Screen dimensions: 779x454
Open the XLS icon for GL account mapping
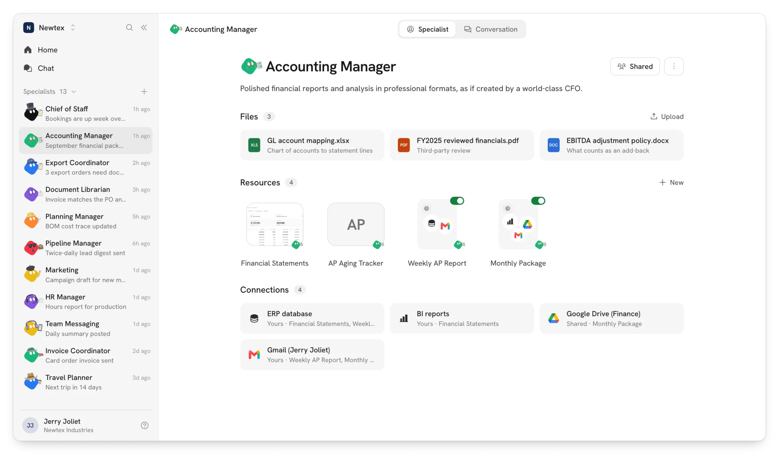coord(254,145)
